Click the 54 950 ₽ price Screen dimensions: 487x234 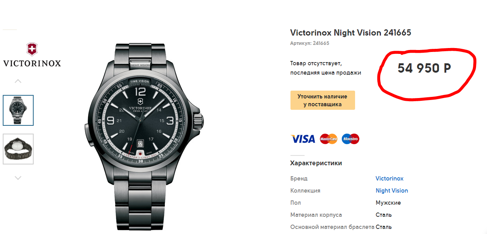pyautogui.click(x=424, y=68)
